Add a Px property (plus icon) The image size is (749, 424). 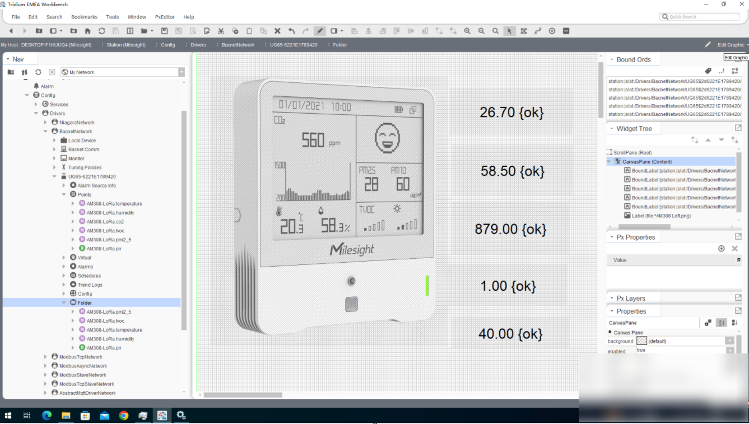click(x=721, y=248)
